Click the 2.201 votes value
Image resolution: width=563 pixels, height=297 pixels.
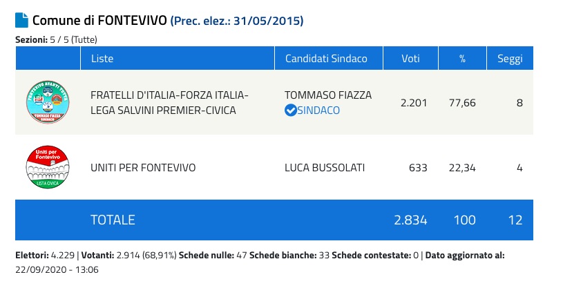(413, 102)
